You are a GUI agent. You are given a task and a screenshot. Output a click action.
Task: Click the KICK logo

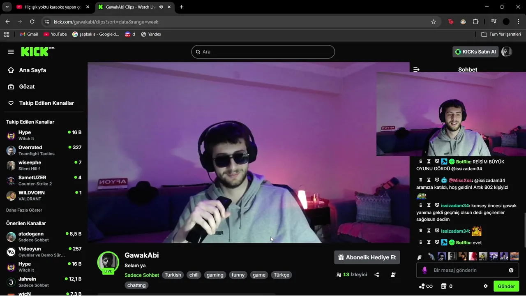[x=37, y=51]
